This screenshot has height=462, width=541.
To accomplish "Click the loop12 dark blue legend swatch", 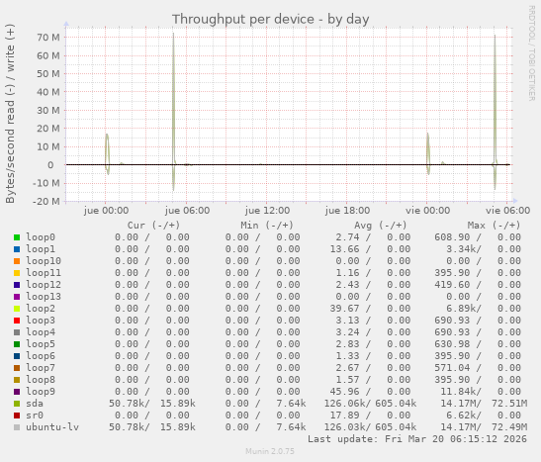I will pos(17,285).
